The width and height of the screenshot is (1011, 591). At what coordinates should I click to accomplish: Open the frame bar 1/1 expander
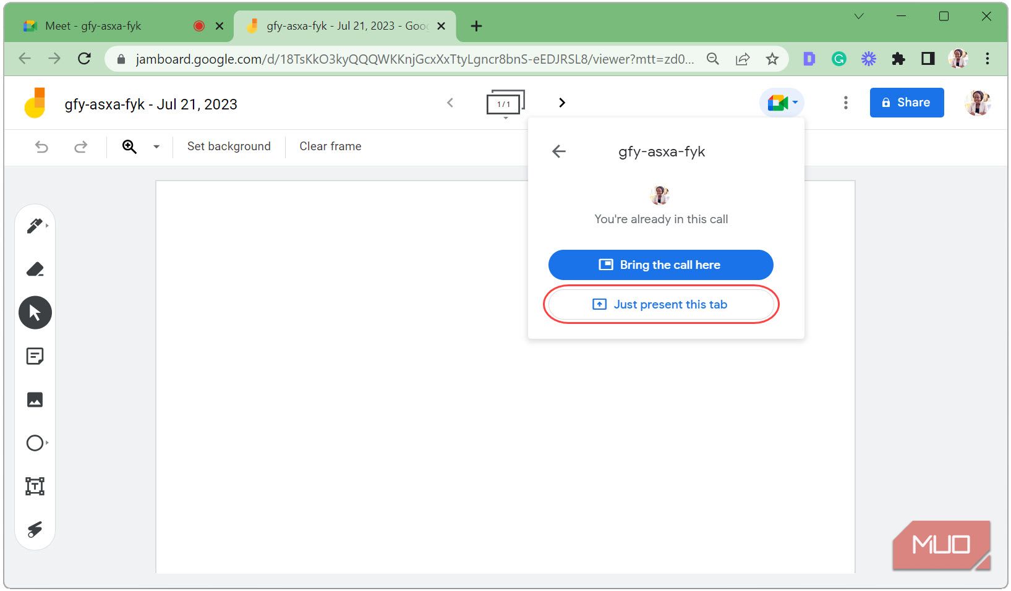tap(505, 104)
